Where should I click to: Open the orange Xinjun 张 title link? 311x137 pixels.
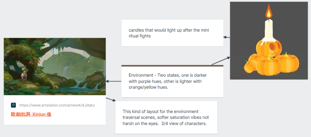point(31,114)
